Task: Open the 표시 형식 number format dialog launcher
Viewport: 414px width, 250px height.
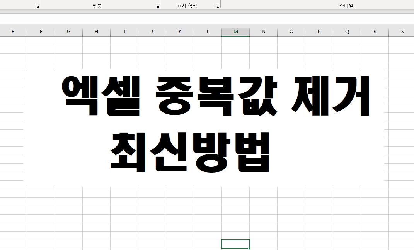Action: [x=218, y=5]
